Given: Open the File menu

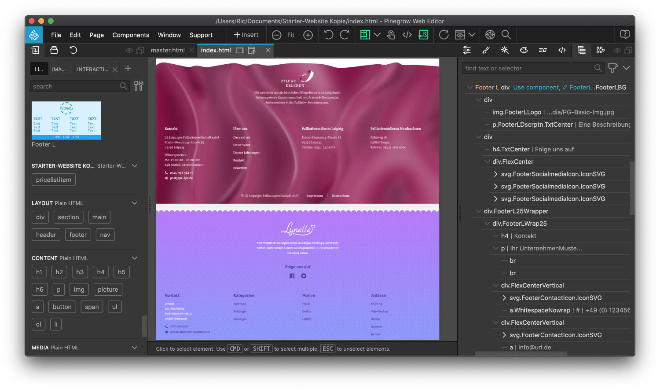Looking at the screenshot, I should 56,35.
